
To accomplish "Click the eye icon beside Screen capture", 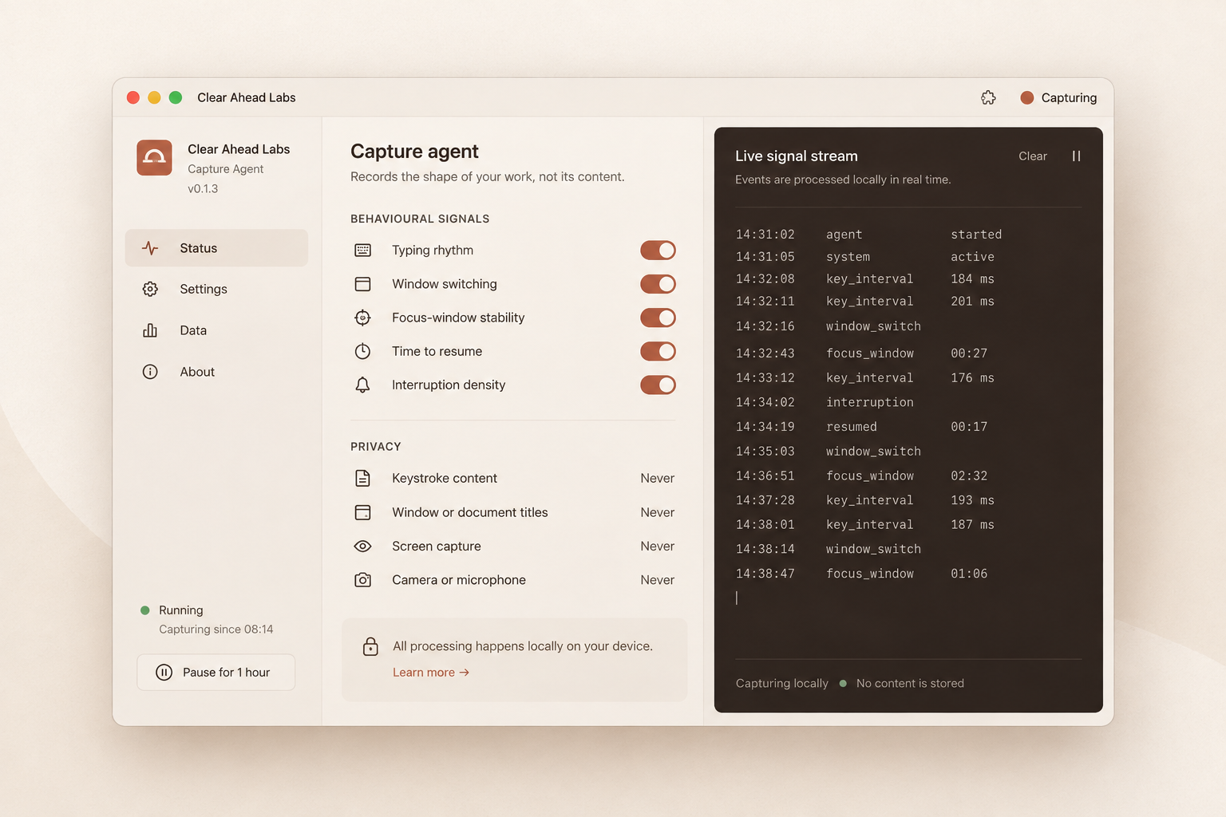I will (362, 547).
